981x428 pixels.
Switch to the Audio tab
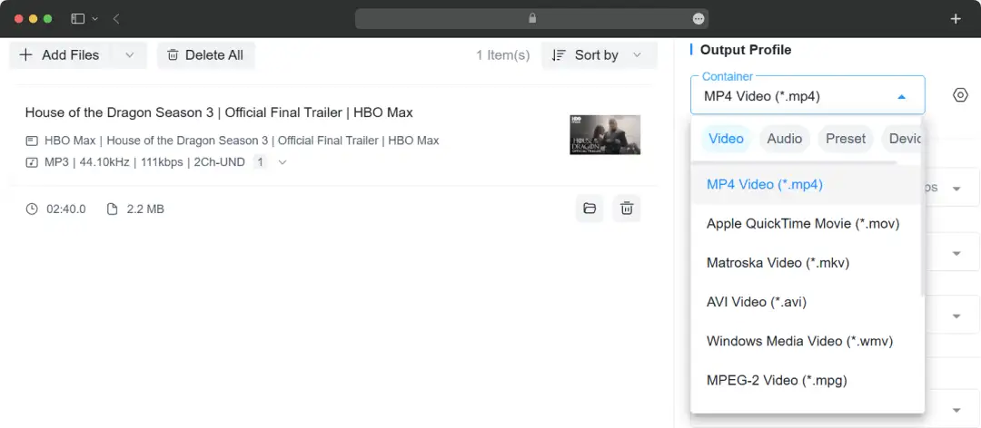785,139
